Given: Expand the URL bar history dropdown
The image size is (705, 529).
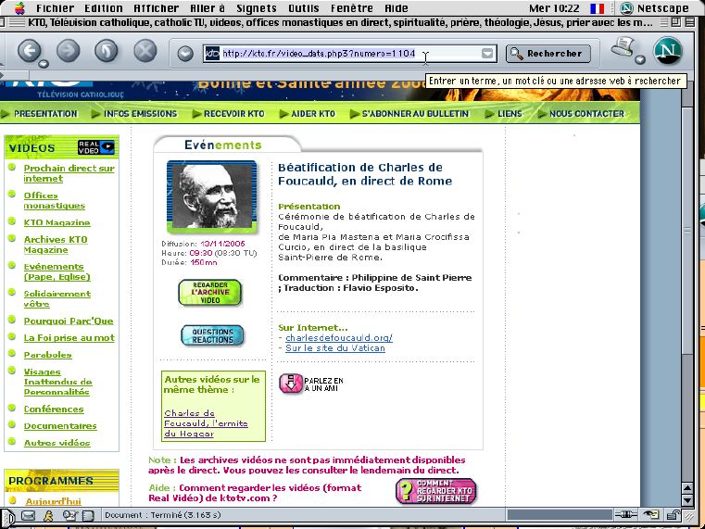Looking at the screenshot, I should 487,54.
